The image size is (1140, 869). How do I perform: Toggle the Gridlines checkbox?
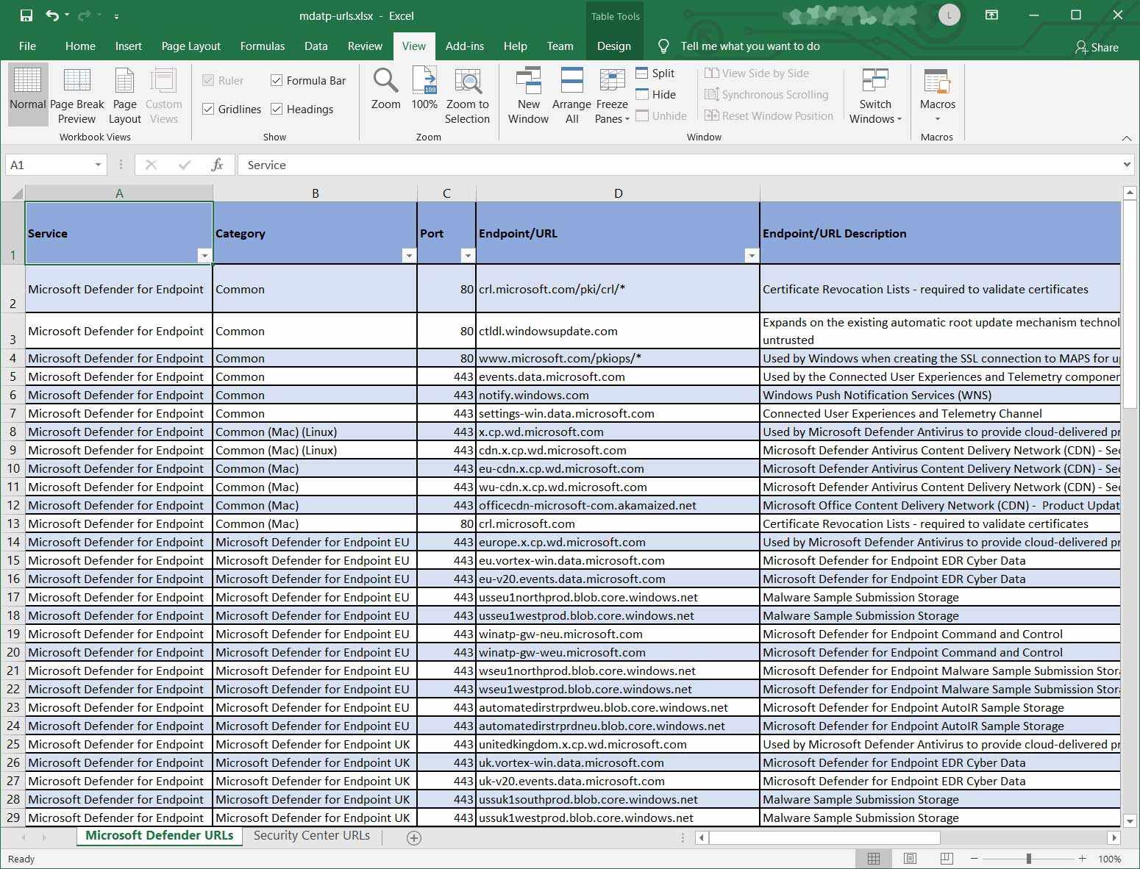(208, 110)
